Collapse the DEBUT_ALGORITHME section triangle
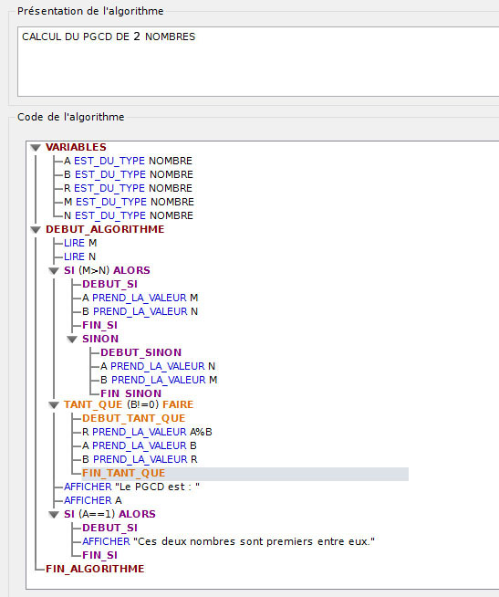Screen dimensions: 499x597 pos(36,230)
